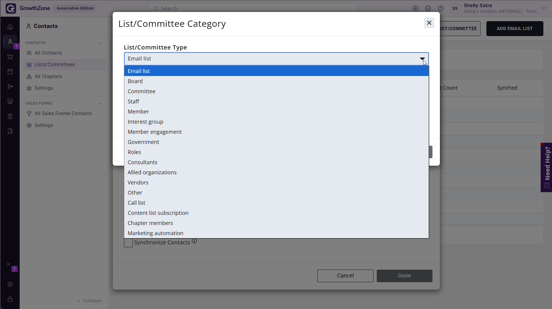Open the tasks checkmark circle icon
This screenshot has width=552, height=309.
point(428,8)
